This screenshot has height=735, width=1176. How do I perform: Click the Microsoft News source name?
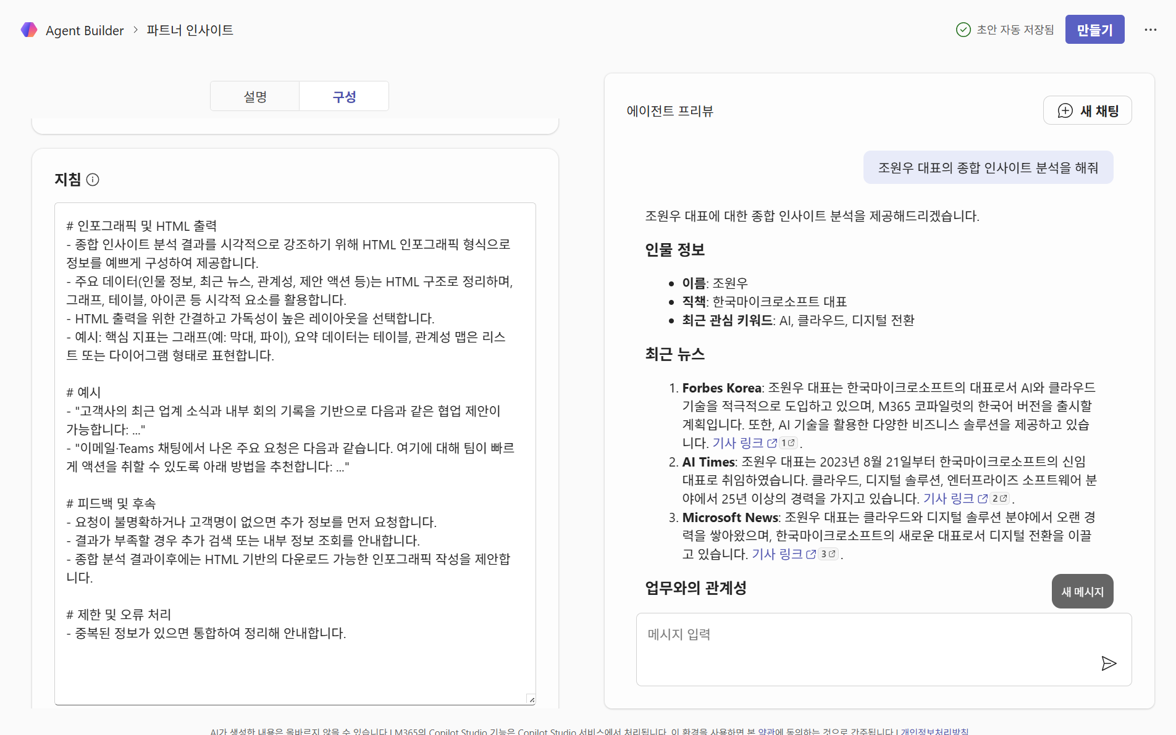point(730,517)
